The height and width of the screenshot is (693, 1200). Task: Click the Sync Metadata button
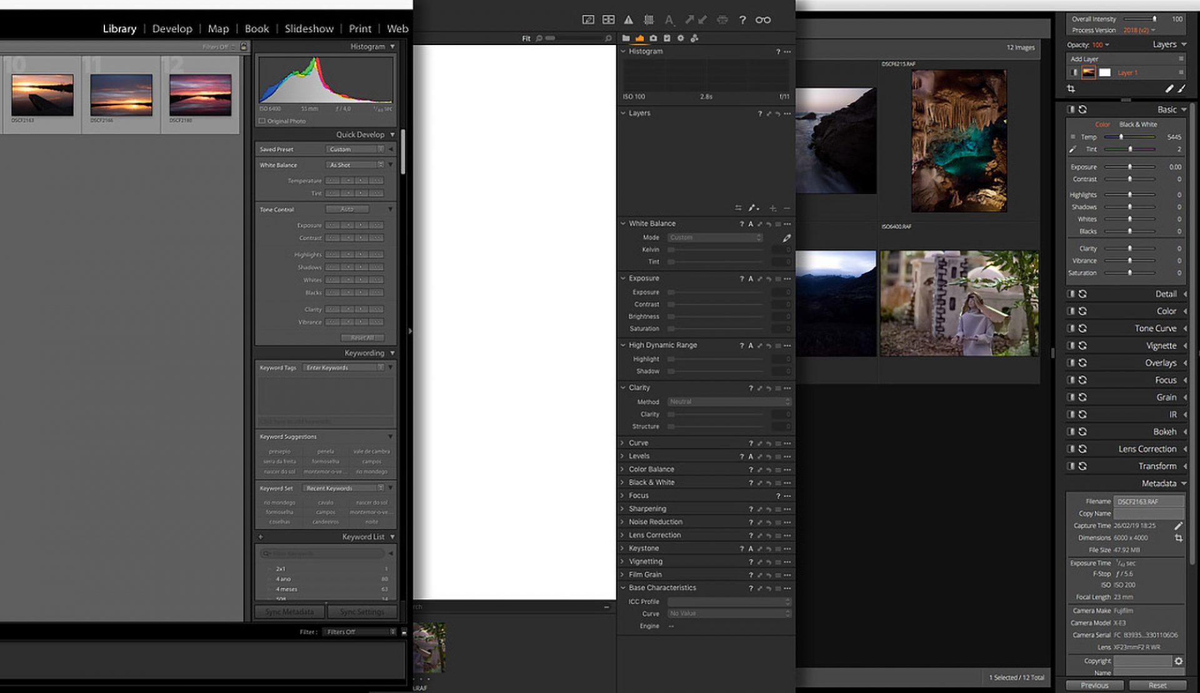tap(289, 612)
